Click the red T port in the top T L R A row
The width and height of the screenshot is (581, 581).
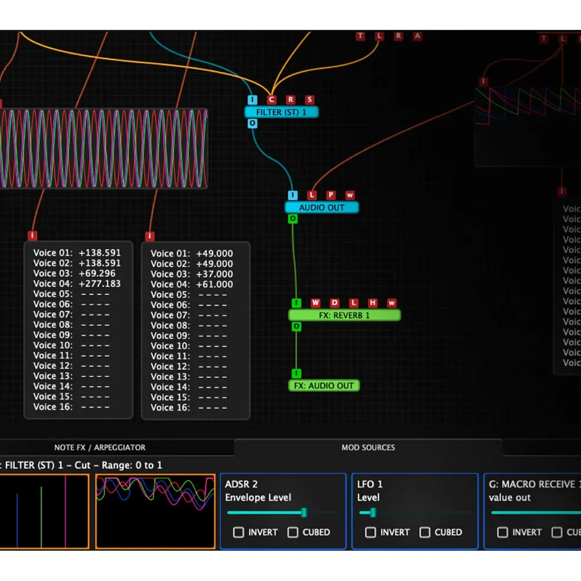click(x=360, y=36)
